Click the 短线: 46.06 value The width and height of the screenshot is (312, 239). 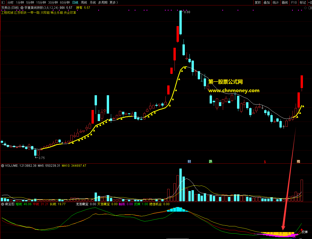pyautogui.click(x=24, y=204)
